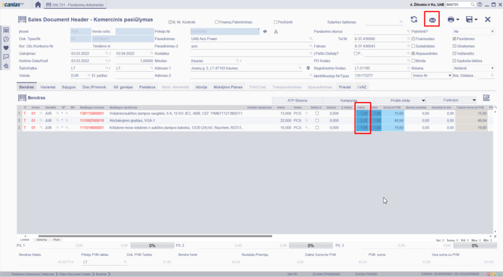Uncheck the Atspausdintas checkbox

[x=413, y=54]
